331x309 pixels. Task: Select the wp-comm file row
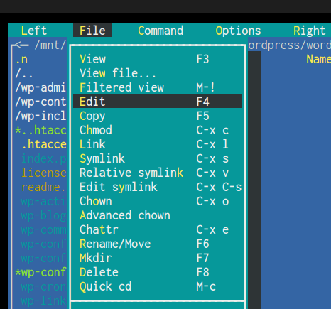(x=40, y=229)
